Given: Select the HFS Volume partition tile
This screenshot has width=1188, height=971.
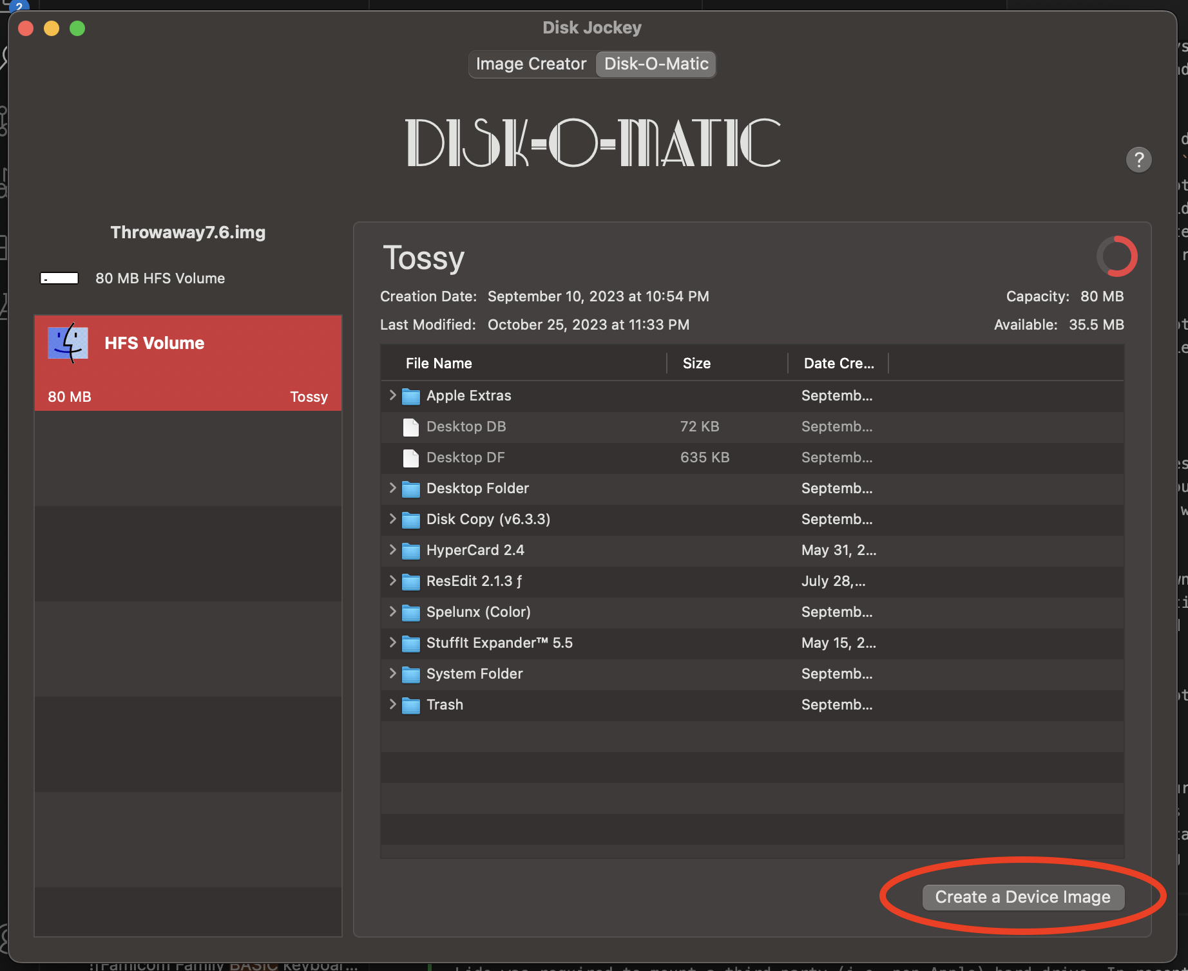Looking at the screenshot, I should tap(188, 363).
